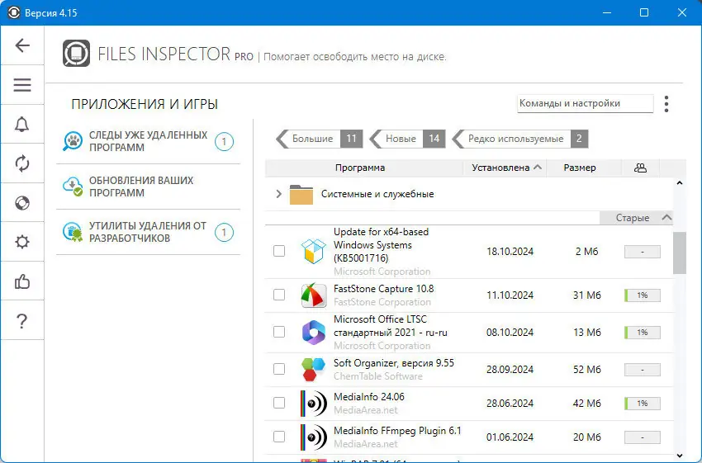
Task: Click the FastStone Corporation publisher text
Action: [x=382, y=302]
